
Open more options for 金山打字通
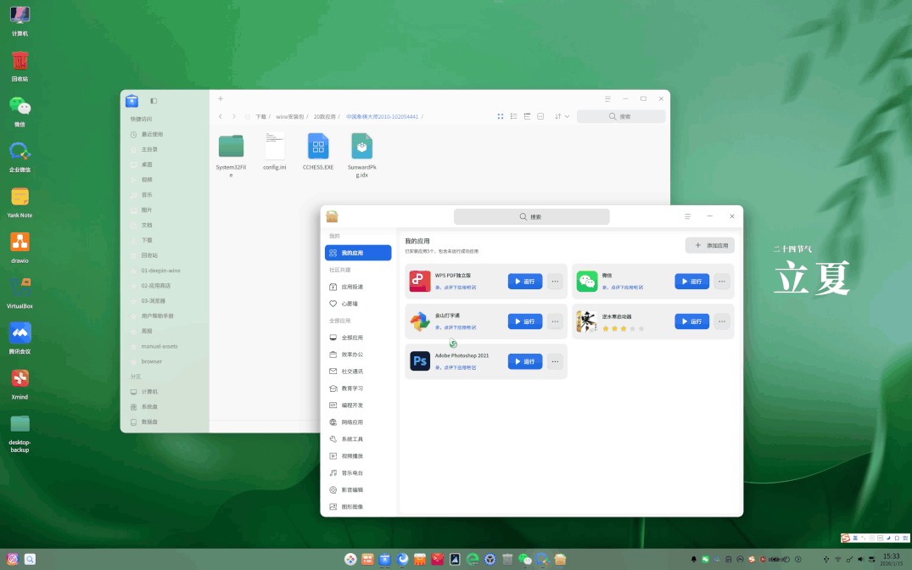555,321
